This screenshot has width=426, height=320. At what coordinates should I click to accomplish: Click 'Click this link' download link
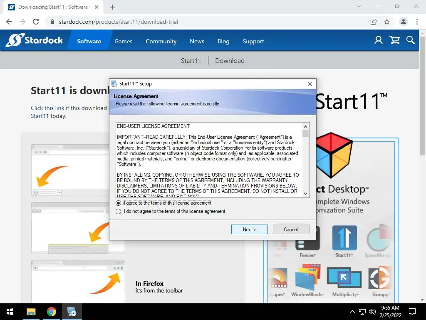point(47,108)
